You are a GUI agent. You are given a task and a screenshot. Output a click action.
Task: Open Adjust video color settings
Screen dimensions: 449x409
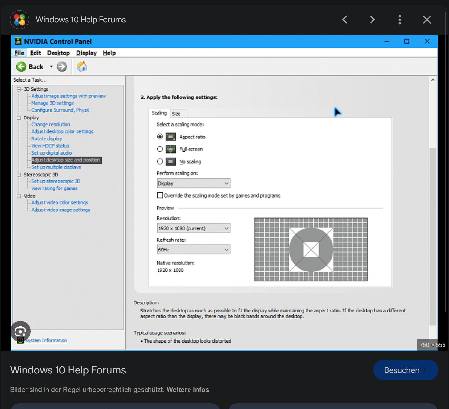point(60,203)
